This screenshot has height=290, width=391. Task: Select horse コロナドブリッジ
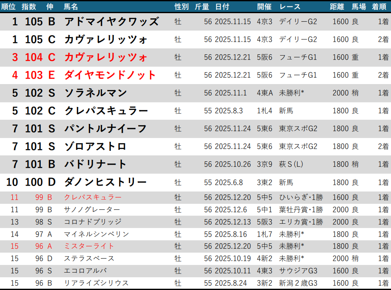tap(92, 222)
